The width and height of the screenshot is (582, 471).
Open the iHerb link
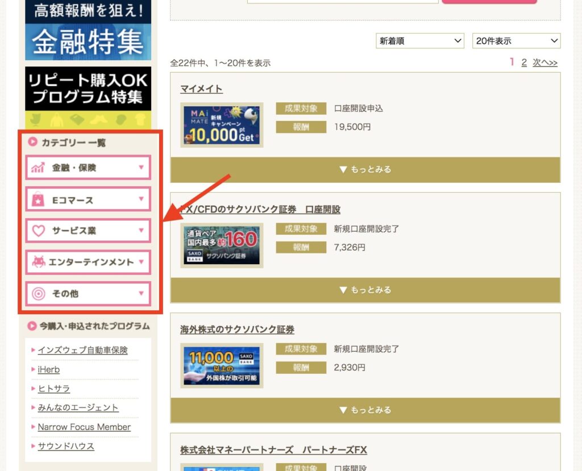pyautogui.click(x=49, y=369)
